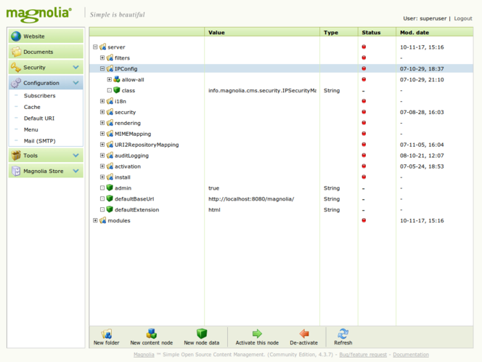Click the Tools box icon
Image resolution: width=482 pixels, height=362 pixels.
coord(16,156)
